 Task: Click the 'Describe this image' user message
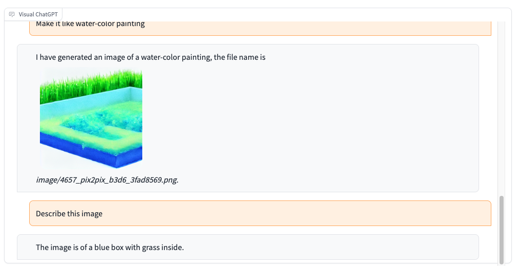tap(69, 214)
